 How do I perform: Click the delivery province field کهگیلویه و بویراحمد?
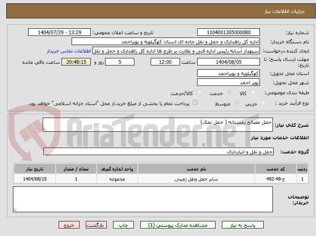pyautogui.click(x=229, y=73)
